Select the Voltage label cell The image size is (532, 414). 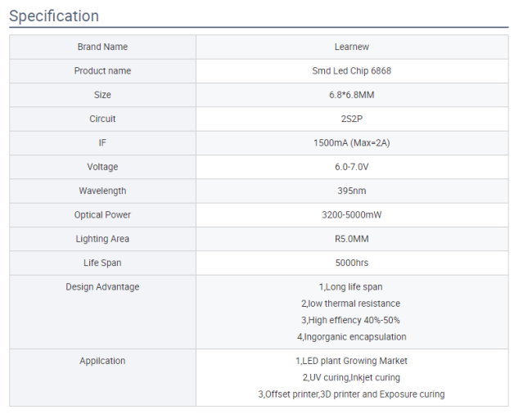tap(102, 167)
